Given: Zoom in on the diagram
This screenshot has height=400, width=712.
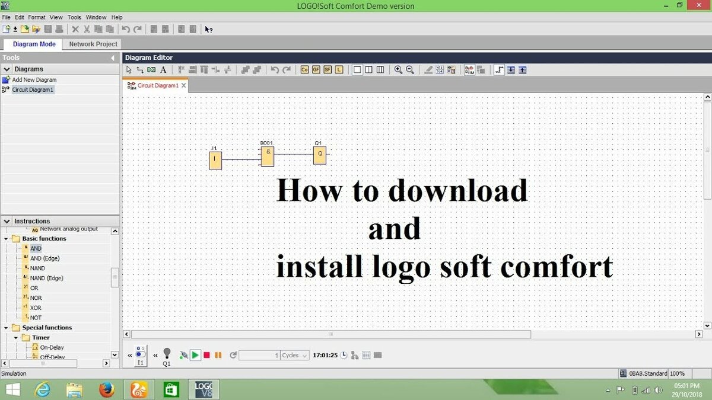Looking at the screenshot, I should point(398,70).
